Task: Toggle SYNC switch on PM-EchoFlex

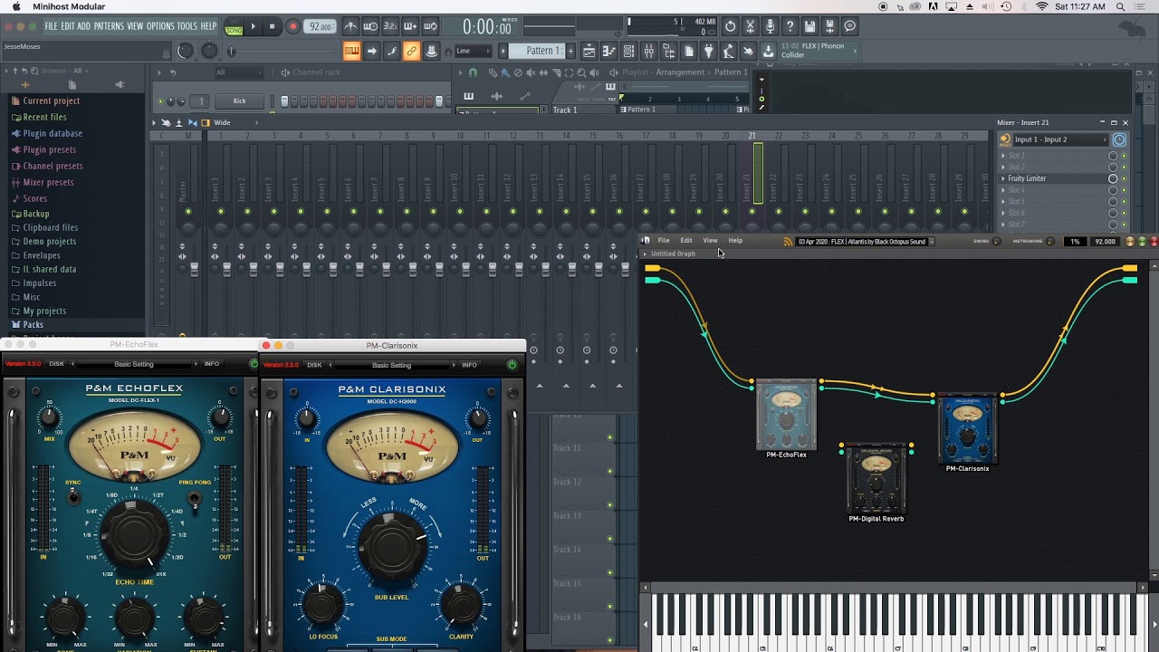Action: pyautogui.click(x=73, y=496)
